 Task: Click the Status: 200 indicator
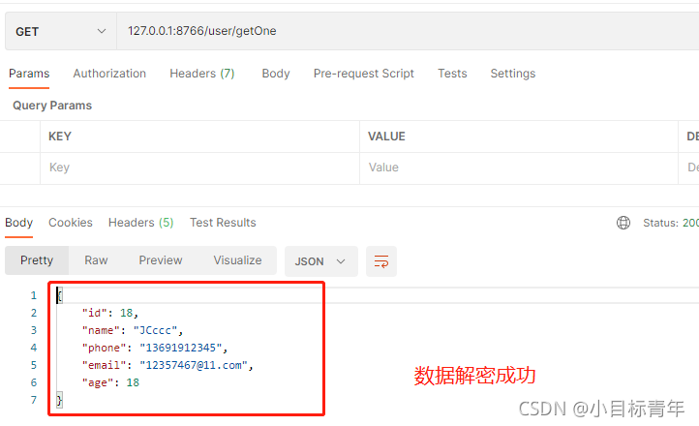click(x=671, y=223)
